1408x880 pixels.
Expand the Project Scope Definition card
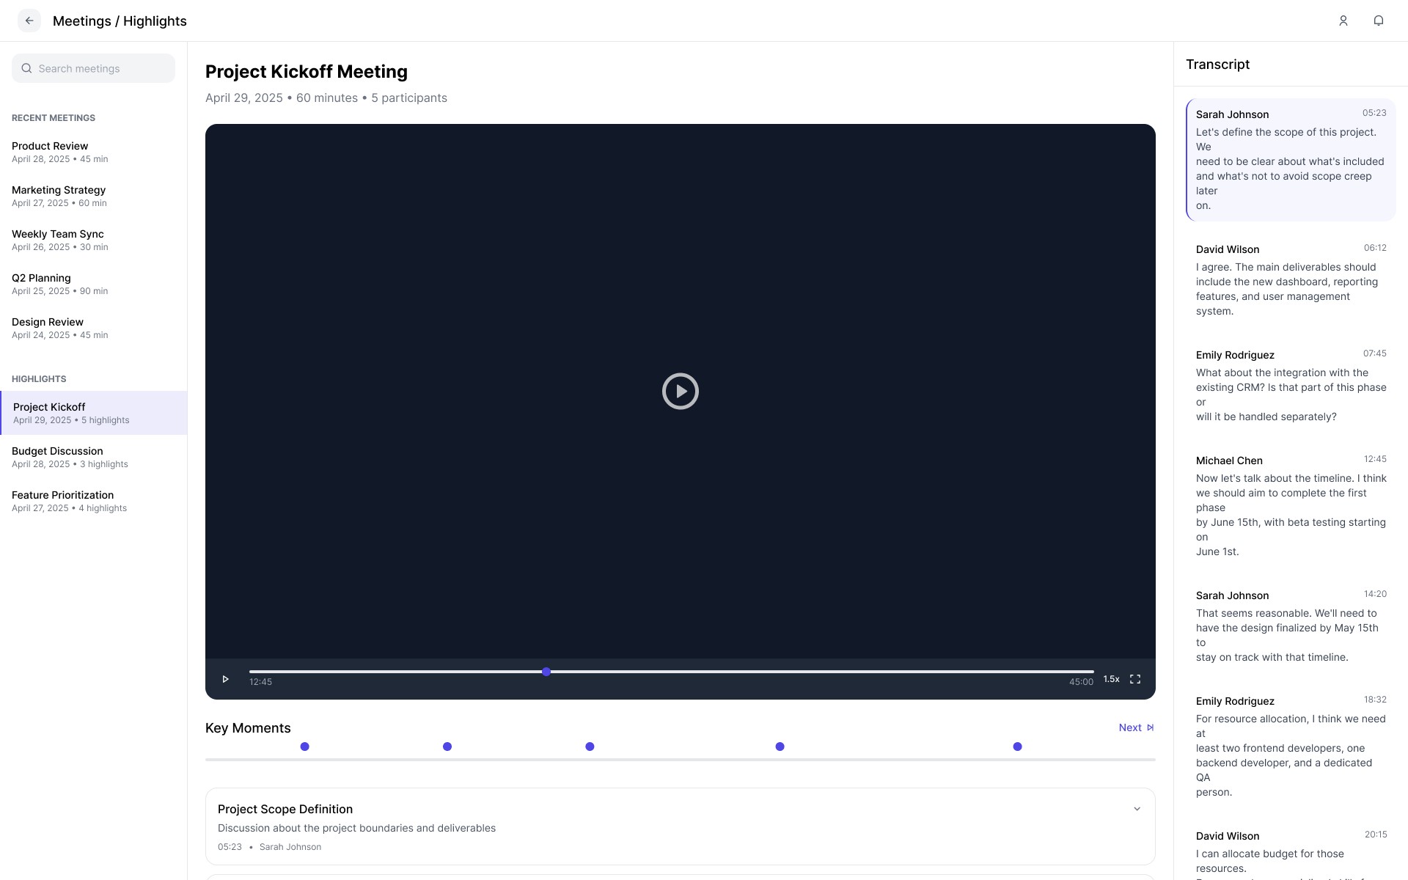coord(1137,809)
